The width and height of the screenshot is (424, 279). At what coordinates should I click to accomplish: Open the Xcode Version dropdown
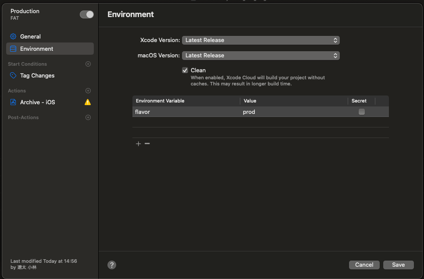pyautogui.click(x=261, y=40)
